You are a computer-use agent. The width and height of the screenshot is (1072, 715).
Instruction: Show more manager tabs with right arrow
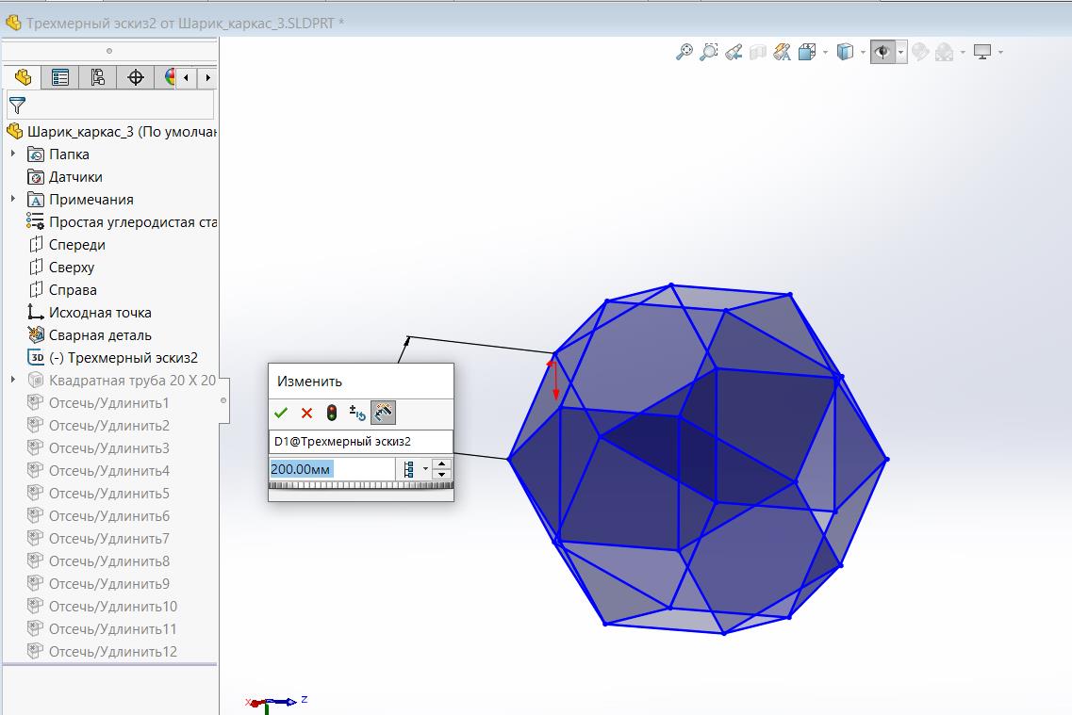click(207, 78)
